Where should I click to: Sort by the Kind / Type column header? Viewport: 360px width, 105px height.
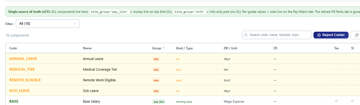click(184, 48)
